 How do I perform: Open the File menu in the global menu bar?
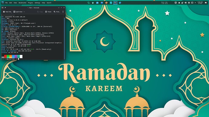tap(6, 3)
